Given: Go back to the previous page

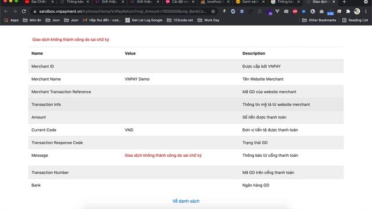Looking at the screenshot, I should (6, 12).
